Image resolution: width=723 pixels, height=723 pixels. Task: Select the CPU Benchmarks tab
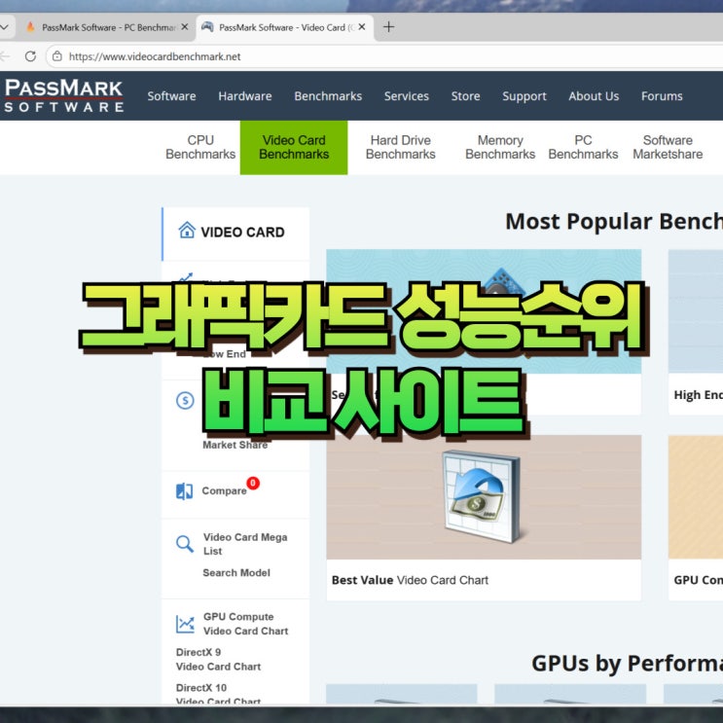(200, 147)
